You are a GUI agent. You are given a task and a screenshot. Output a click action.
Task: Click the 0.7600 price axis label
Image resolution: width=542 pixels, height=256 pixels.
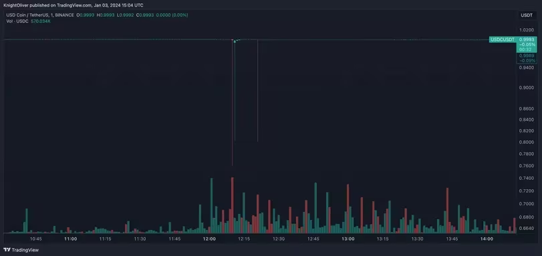point(527,166)
